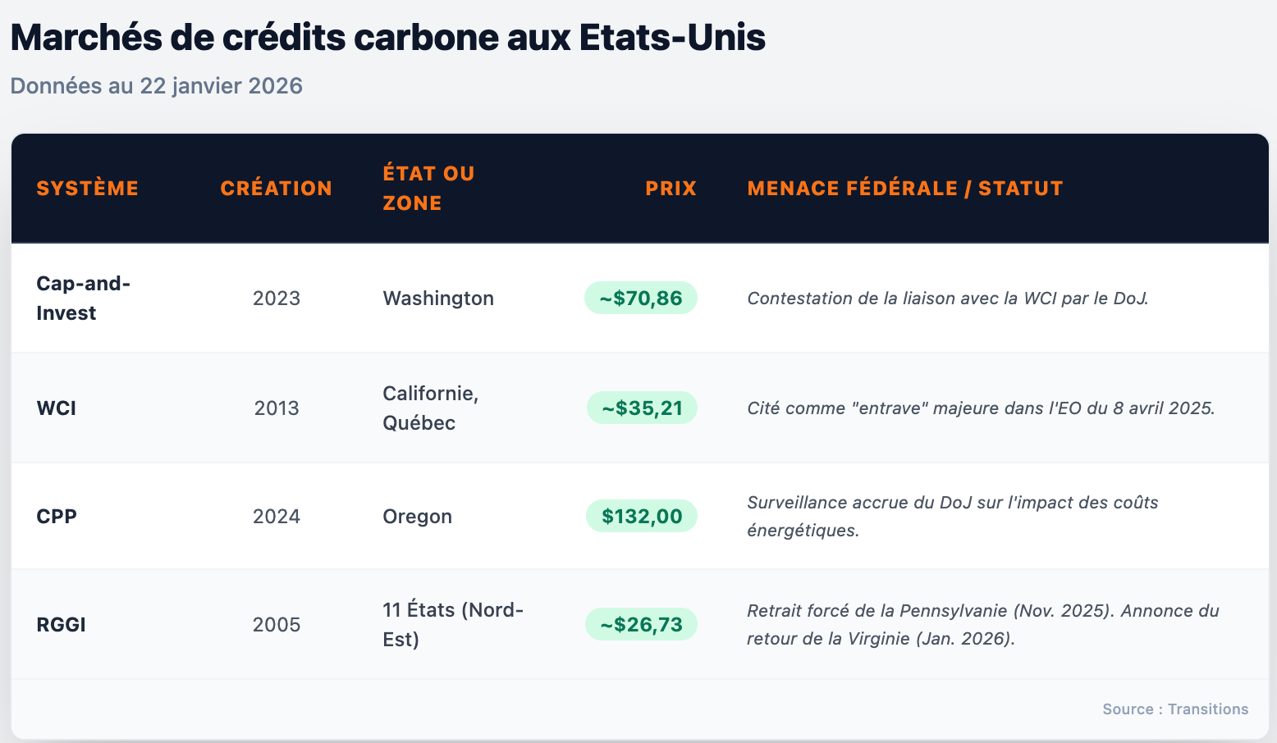Click the SYSTÈME column header

pyautogui.click(x=87, y=188)
